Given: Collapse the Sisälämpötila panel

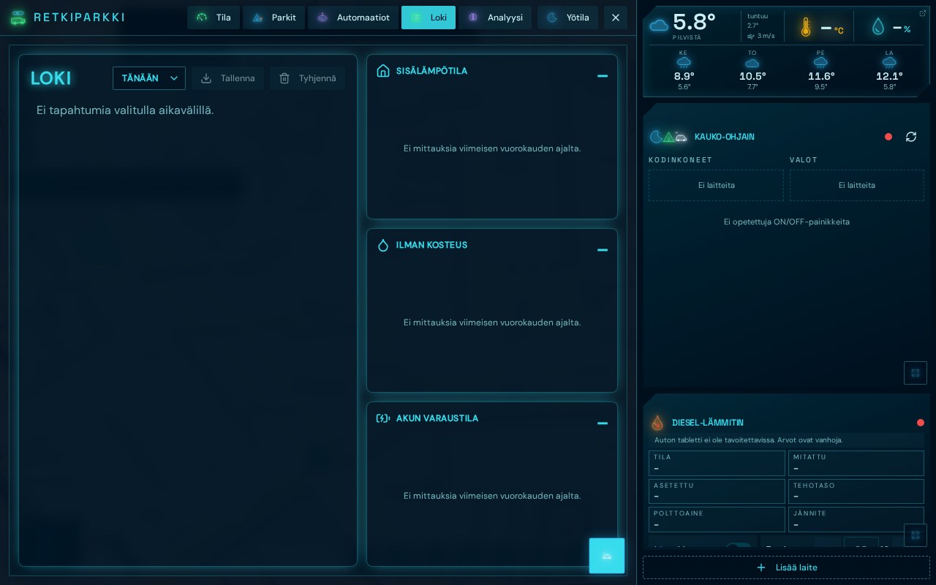Looking at the screenshot, I should [x=603, y=76].
